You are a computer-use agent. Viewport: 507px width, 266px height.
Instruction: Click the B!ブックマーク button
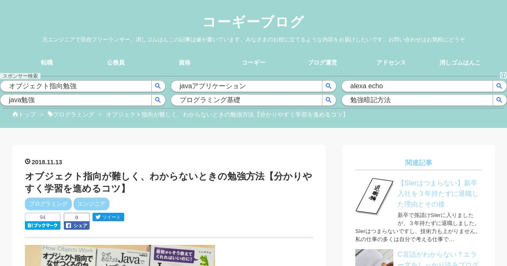click(x=43, y=225)
